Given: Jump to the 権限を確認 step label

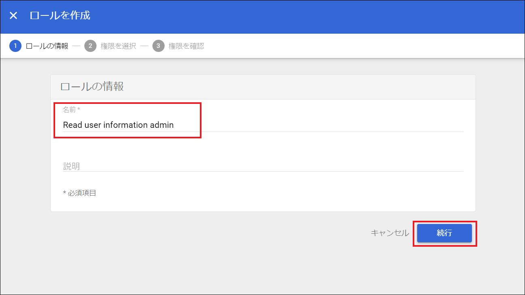Looking at the screenshot, I should [x=186, y=46].
